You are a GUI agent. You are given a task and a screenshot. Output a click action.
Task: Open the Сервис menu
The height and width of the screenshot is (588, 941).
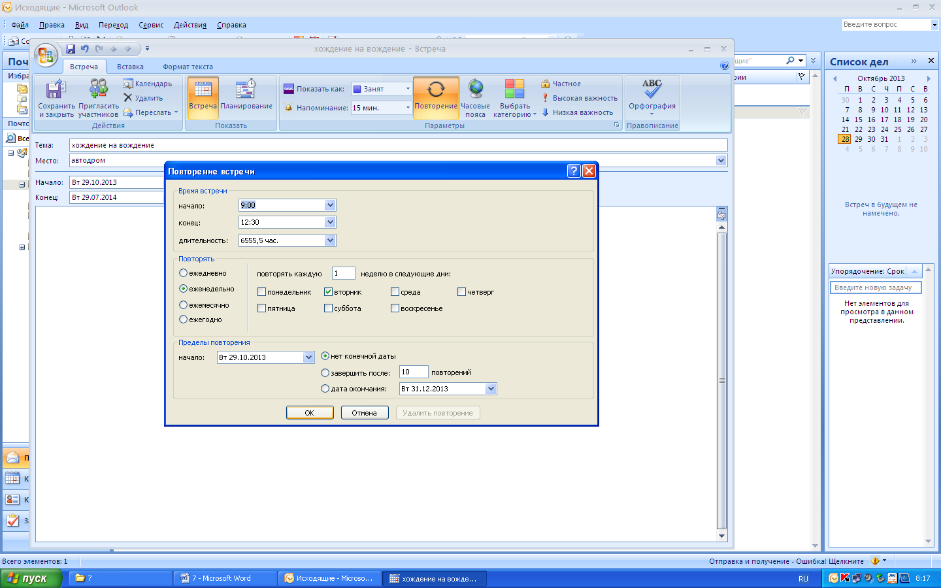pos(151,25)
